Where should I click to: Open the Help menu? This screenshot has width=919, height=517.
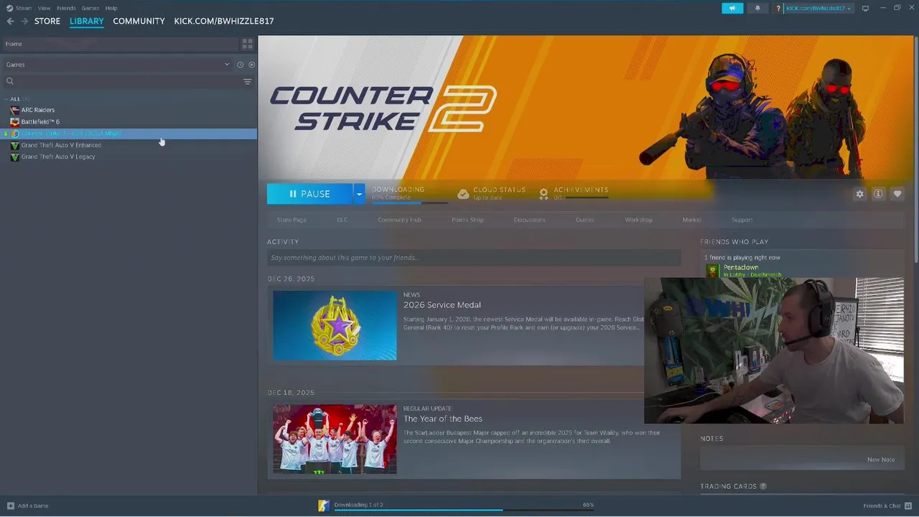pyautogui.click(x=111, y=8)
